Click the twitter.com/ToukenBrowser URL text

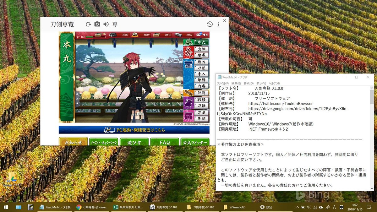[x=280, y=103]
